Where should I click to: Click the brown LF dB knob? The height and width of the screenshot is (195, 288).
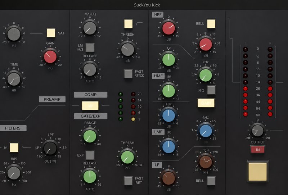pos(168,178)
